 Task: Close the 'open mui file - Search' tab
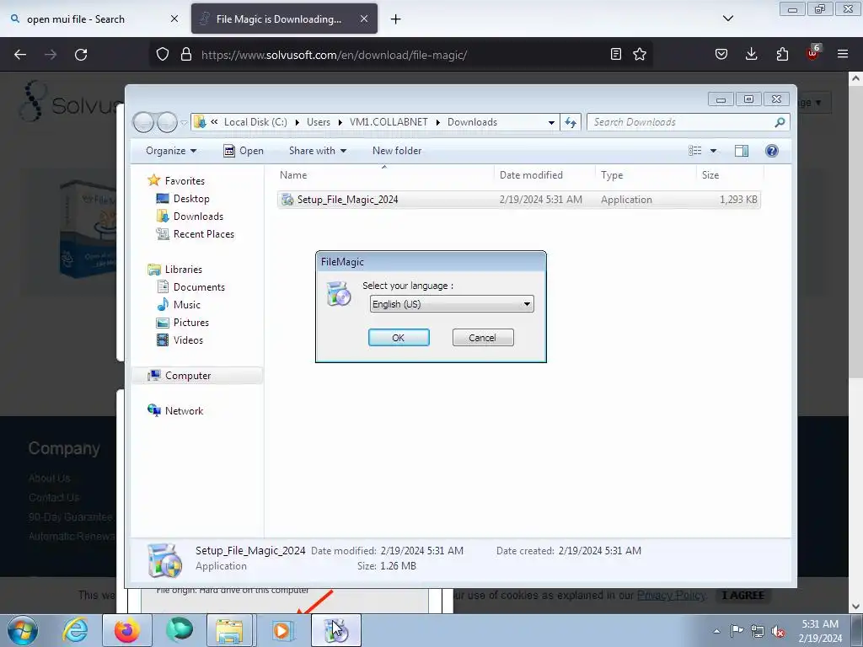pyautogui.click(x=174, y=19)
